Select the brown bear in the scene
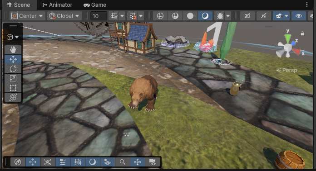The image size is (316, 171). [143, 93]
